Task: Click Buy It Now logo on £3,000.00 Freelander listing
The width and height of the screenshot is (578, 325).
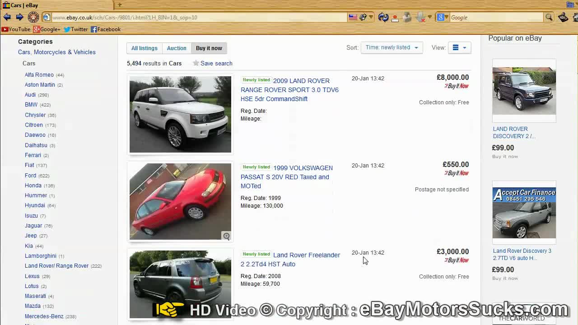Action: tap(456, 260)
